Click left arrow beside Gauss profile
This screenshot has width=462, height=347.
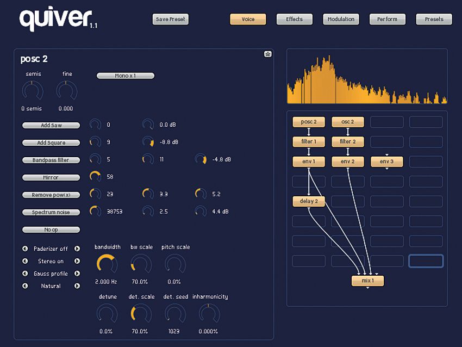(25, 274)
